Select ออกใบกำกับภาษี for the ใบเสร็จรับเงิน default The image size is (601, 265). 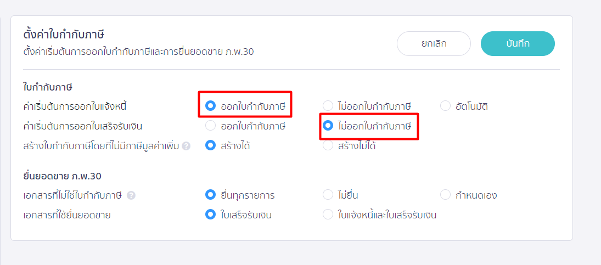[210, 126]
